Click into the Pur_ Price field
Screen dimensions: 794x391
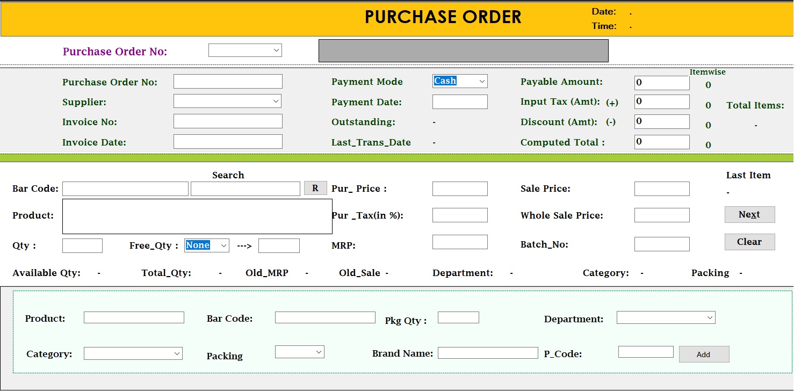[x=460, y=189]
